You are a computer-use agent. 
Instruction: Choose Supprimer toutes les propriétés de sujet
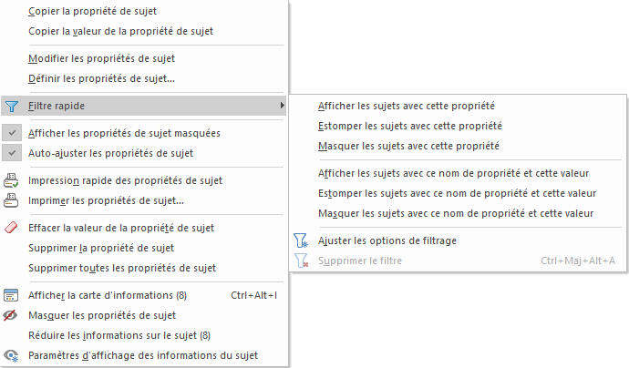coord(122,268)
